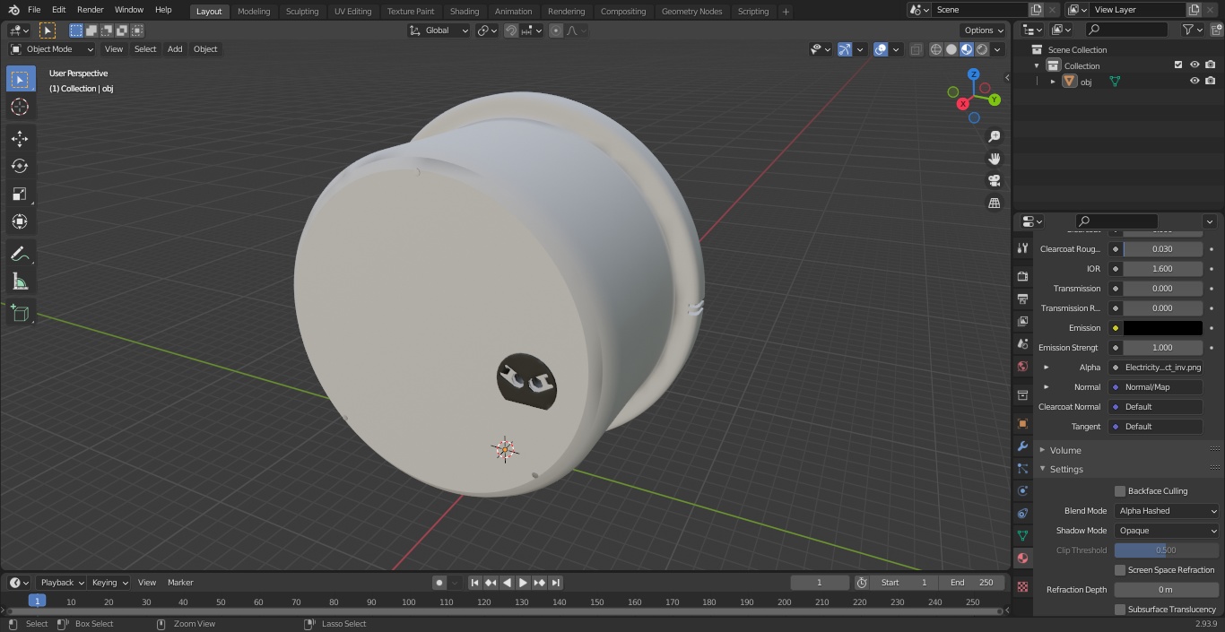
Task: Select the Measure tool
Action: [20, 281]
